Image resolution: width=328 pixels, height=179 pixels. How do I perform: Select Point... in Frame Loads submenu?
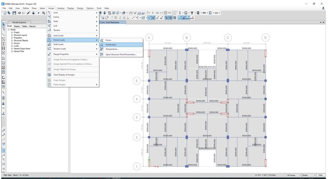121,40
